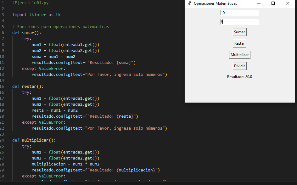This screenshot has width=297, height=185.
Task: Click the tkinter feather icon in title bar
Action: 189,3
